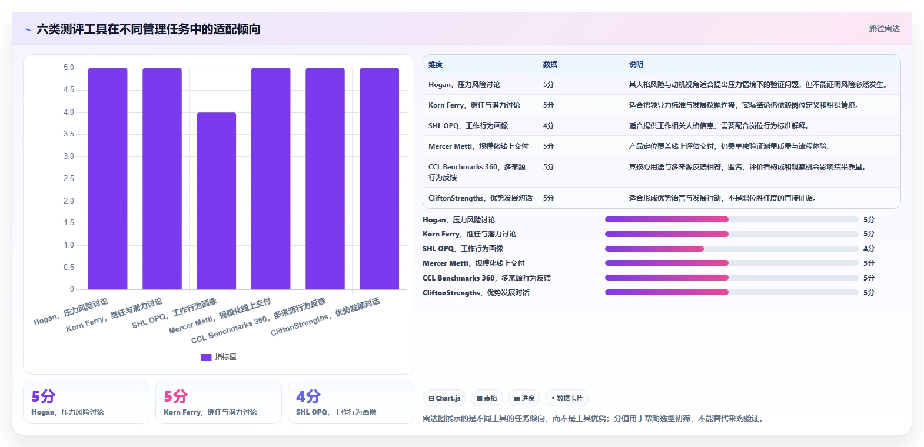Image resolution: width=924 pixels, height=447 pixels.
Task: Click the CCL Benchmarks 360 chart bar
Action: coord(325,179)
